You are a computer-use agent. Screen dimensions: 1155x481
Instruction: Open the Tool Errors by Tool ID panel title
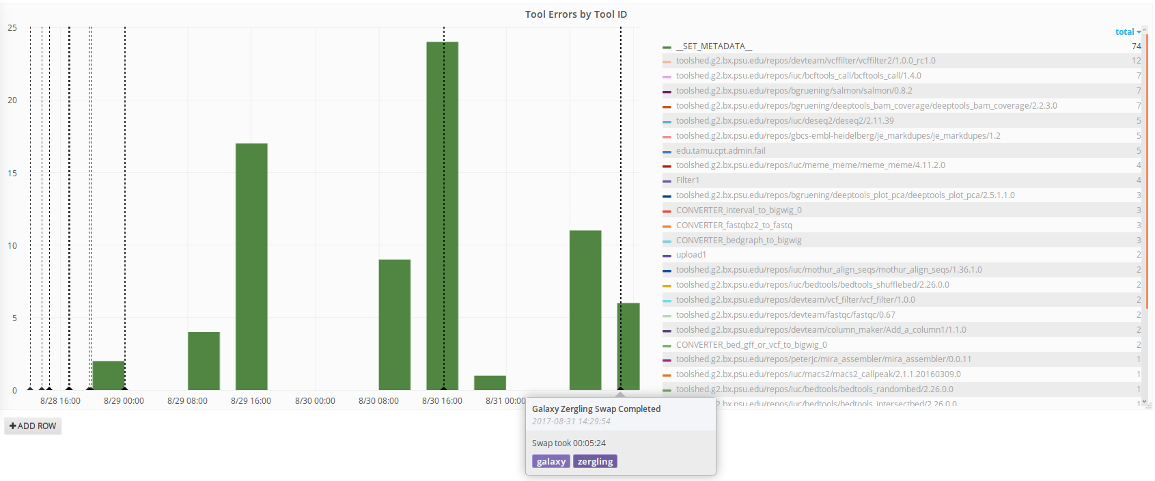click(x=576, y=14)
